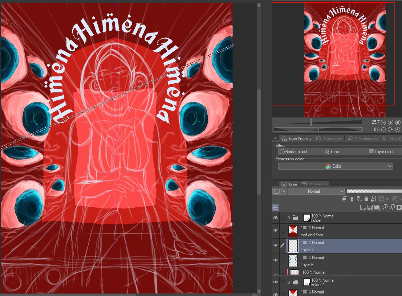This screenshot has width=402, height=296.
Task: Open the Search Layer tab
Action: click(x=330, y=139)
